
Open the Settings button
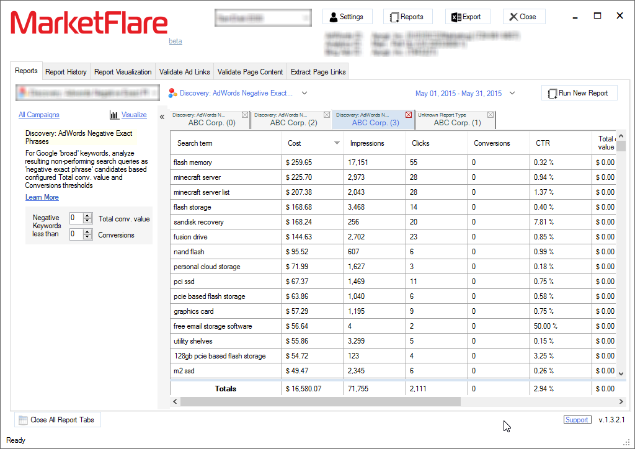(x=347, y=17)
